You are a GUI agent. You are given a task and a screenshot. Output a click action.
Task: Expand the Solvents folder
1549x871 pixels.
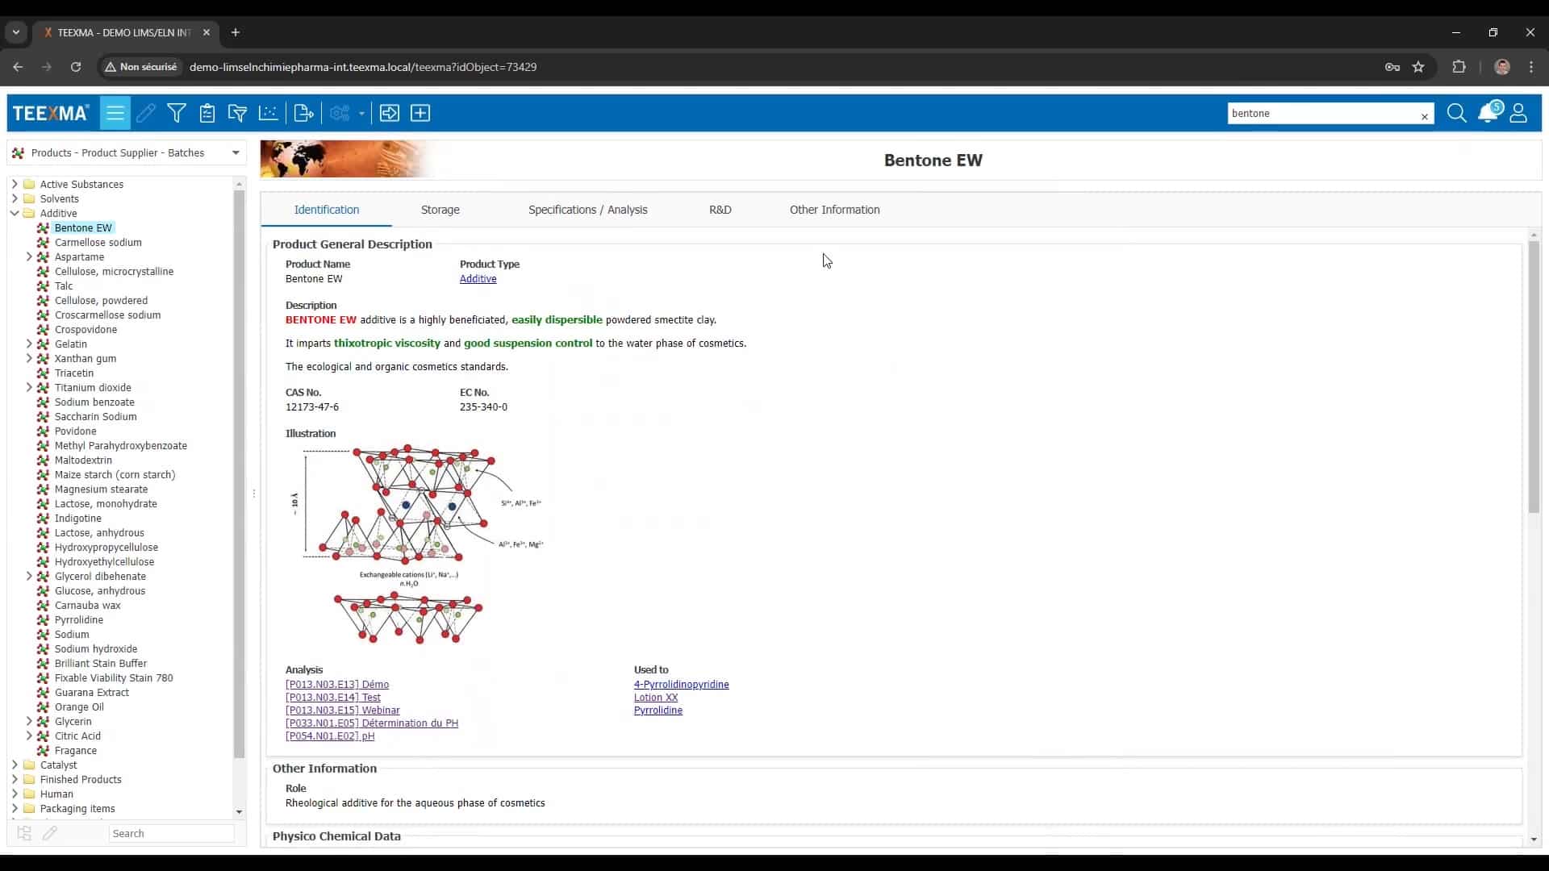[x=15, y=198]
